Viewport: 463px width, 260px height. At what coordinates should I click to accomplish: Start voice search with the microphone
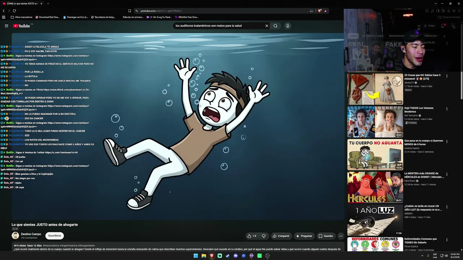(x=288, y=26)
